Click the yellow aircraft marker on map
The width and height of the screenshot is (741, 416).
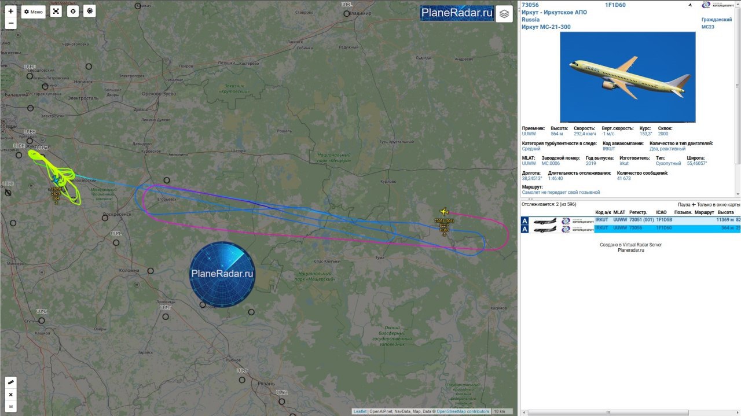(445, 211)
